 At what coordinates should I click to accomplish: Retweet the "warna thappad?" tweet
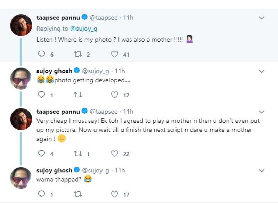click(x=78, y=194)
